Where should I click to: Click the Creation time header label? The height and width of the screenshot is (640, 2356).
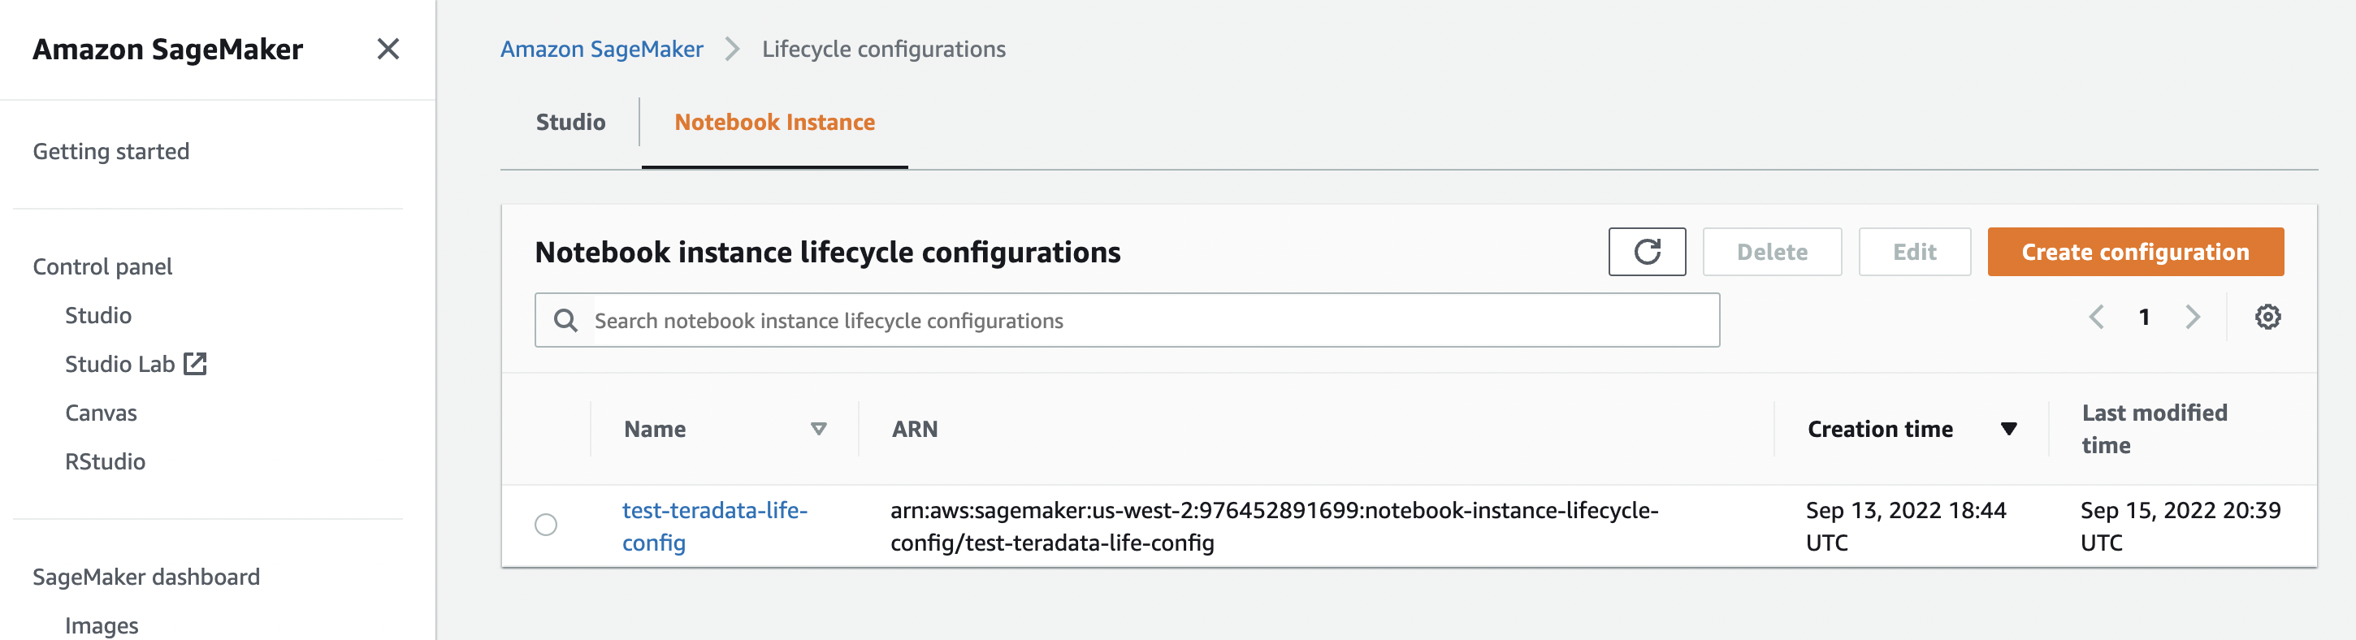click(1879, 429)
